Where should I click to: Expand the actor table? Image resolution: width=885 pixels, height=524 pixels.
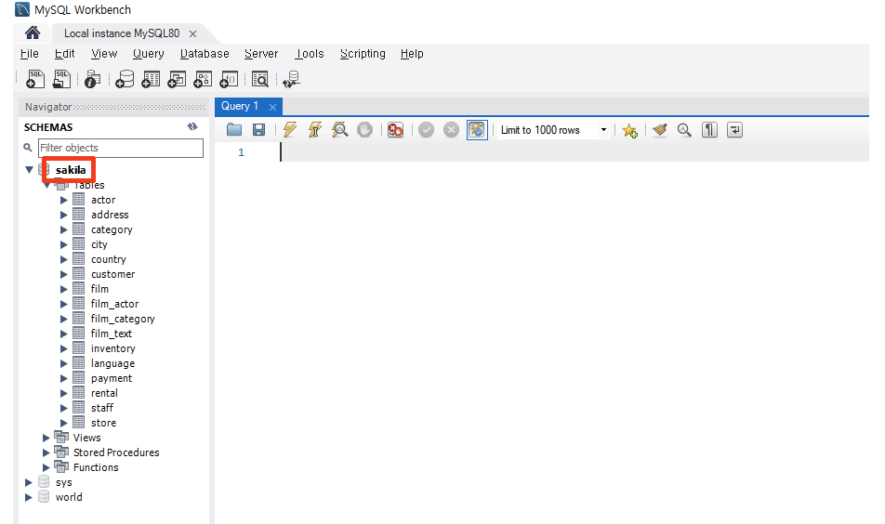(64, 200)
